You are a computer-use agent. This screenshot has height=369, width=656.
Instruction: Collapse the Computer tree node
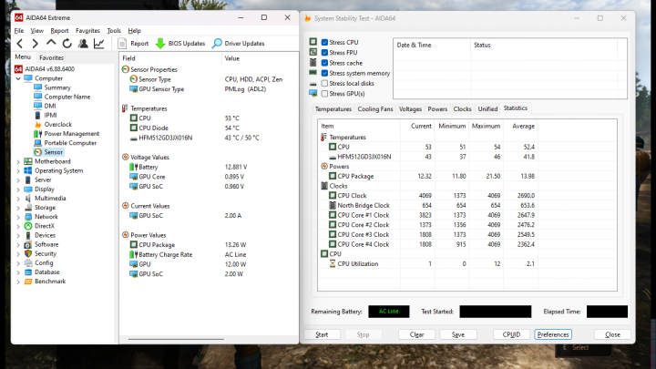click(x=18, y=78)
